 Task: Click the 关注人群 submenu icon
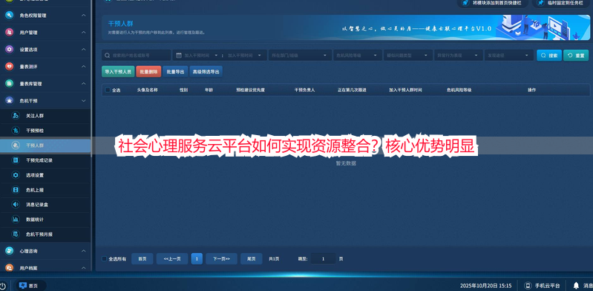(16, 116)
